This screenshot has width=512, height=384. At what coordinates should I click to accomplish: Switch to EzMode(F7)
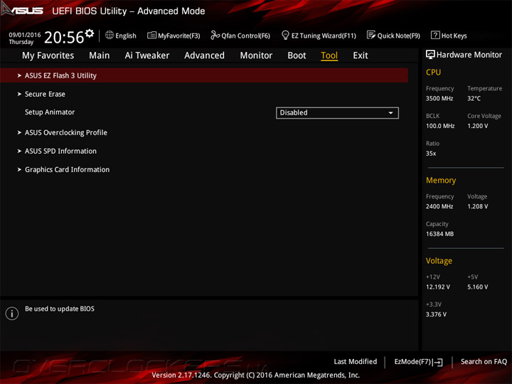click(x=418, y=362)
